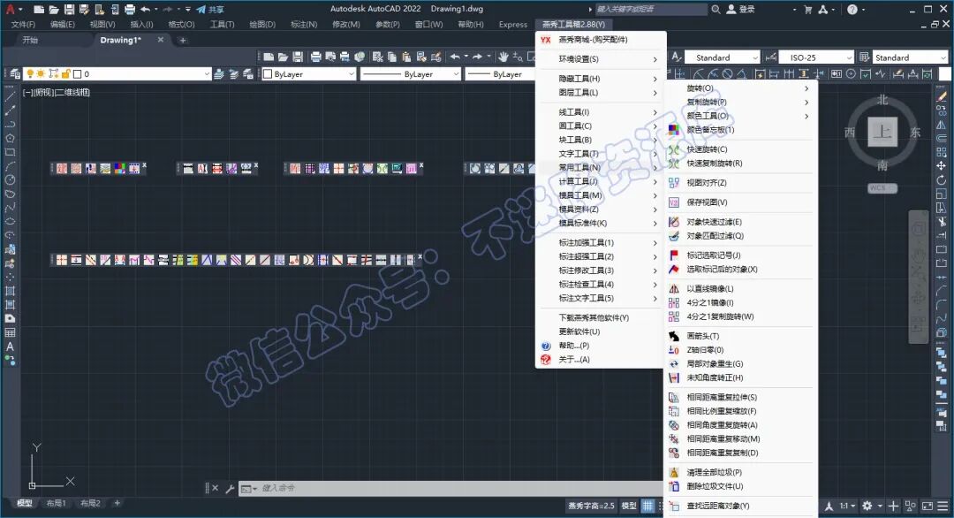
Task: Click 查找远距离对象(Y) entry
Action: point(740,506)
